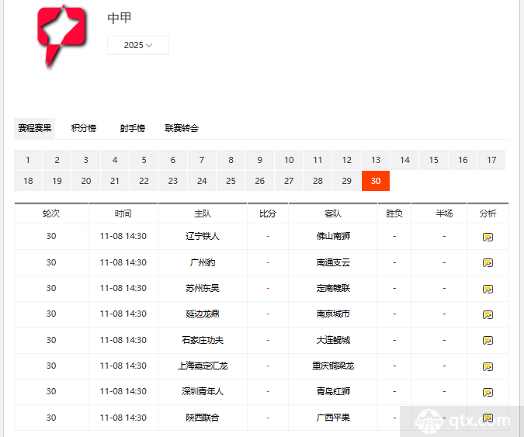Click the 时间 column header
Viewport: 524px width, 437px height.
[123, 213]
